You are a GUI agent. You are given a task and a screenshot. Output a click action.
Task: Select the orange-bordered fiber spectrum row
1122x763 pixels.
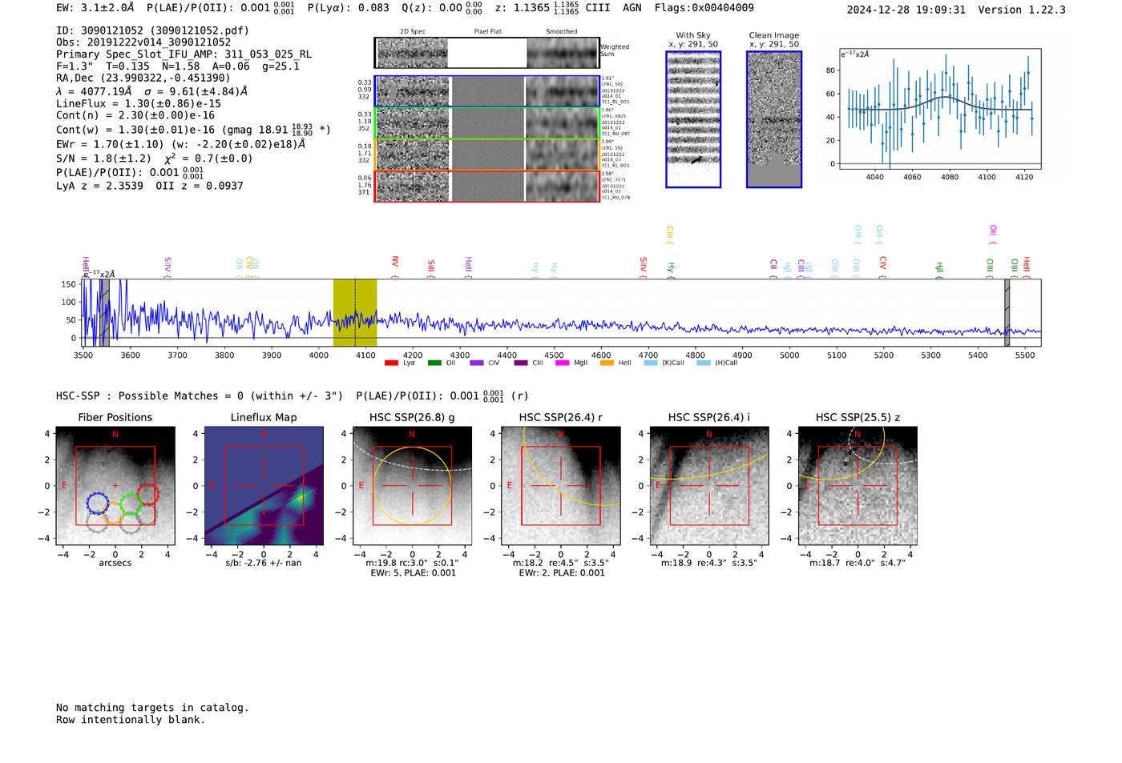click(487, 155)
